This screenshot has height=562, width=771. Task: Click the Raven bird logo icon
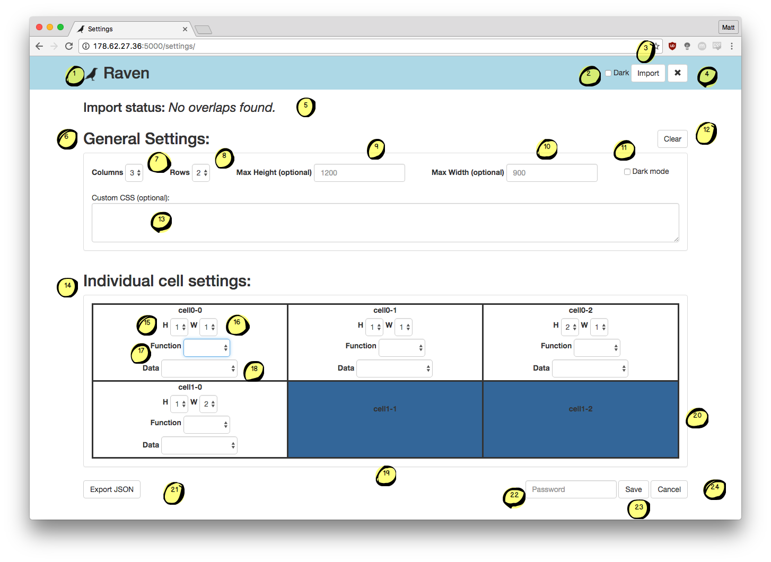(x=92, y=74)
